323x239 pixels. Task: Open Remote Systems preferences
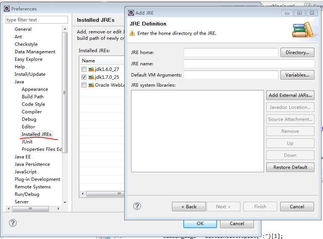point(33,187)
